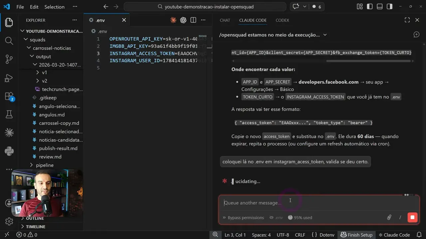Stop the running Claude response
The width and height of the screenshot is (426, 239).
pos(412,217)
